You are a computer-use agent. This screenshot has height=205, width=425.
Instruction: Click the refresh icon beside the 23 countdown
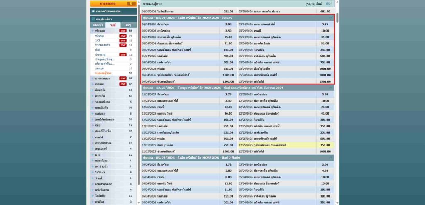(327, 4)
